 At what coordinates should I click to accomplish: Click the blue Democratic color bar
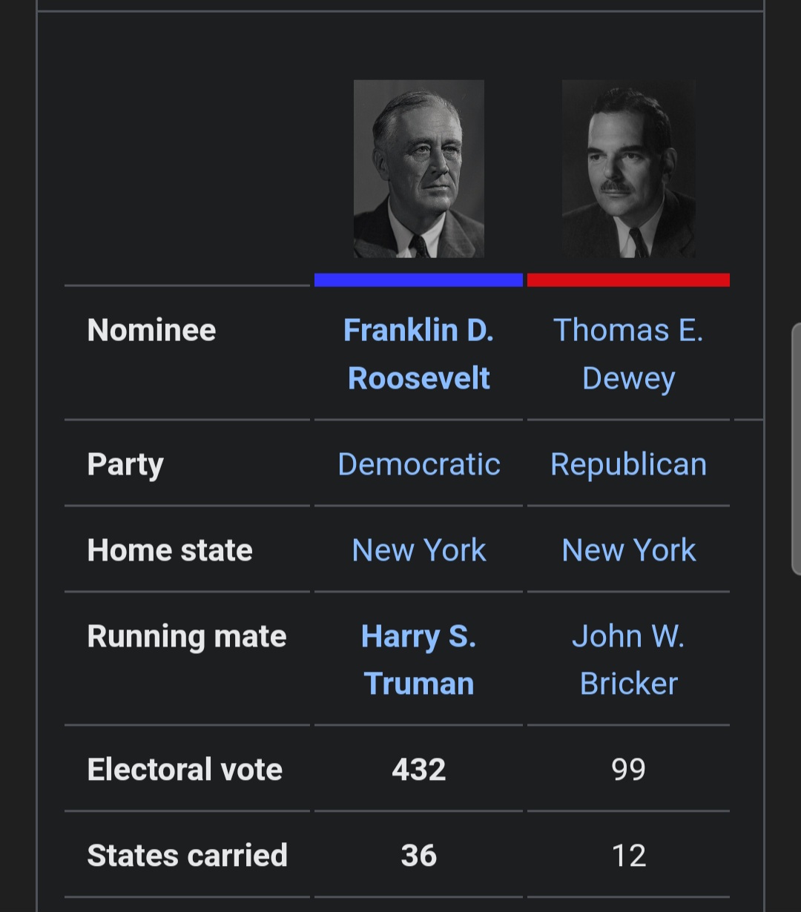[418, 280]
